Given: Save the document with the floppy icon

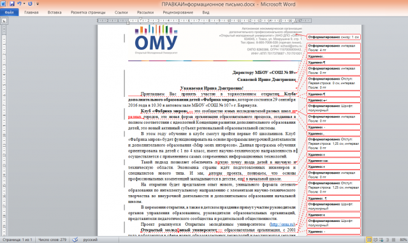Looking at the screenshot, I should coord(12,4).
